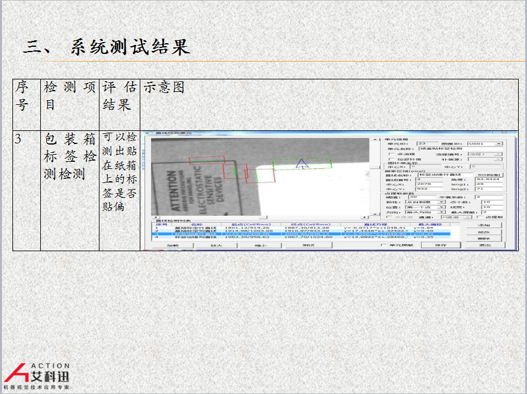Close the line detection dialog window
Screen dimensions: 527x394
(504, 133)
